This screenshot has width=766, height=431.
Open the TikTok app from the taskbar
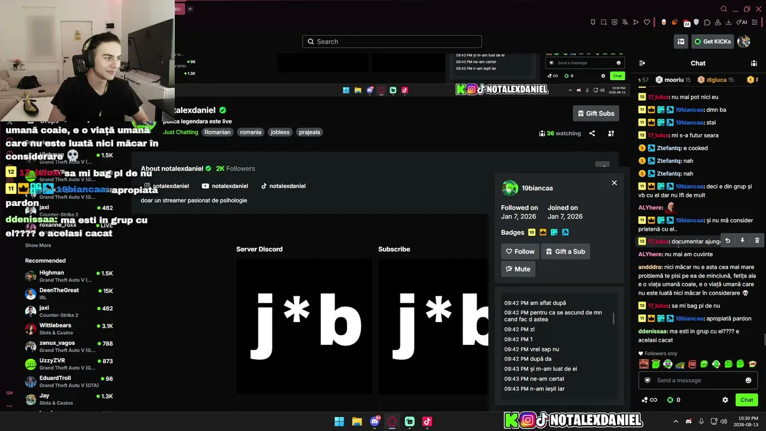pyautogui.click(x=427, y=421)
